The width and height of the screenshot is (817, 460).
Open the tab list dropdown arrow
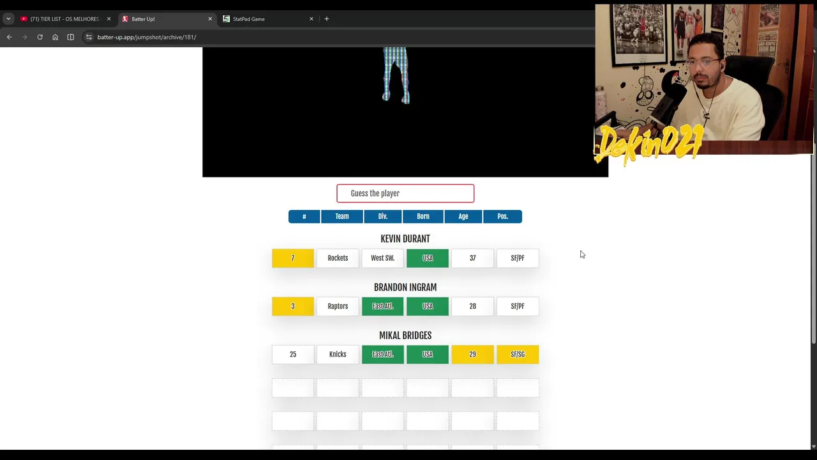(8, 19)
